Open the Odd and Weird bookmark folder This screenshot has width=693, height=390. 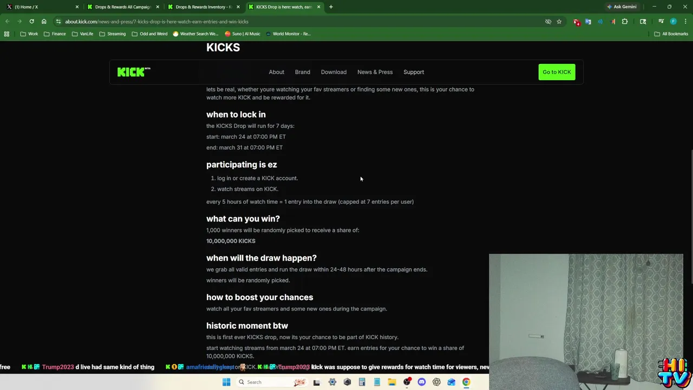point(150,34)
